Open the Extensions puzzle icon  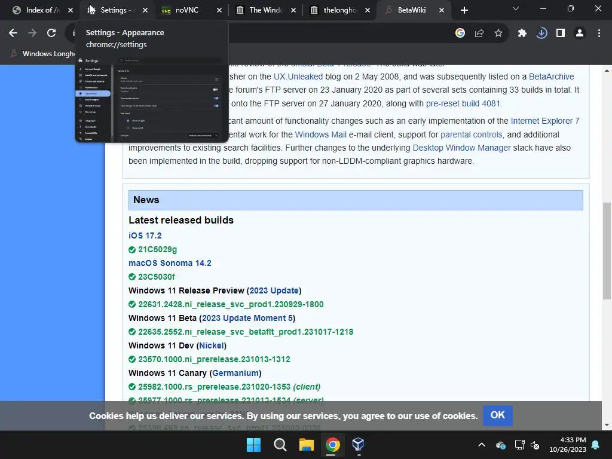[x=522, y=33]
